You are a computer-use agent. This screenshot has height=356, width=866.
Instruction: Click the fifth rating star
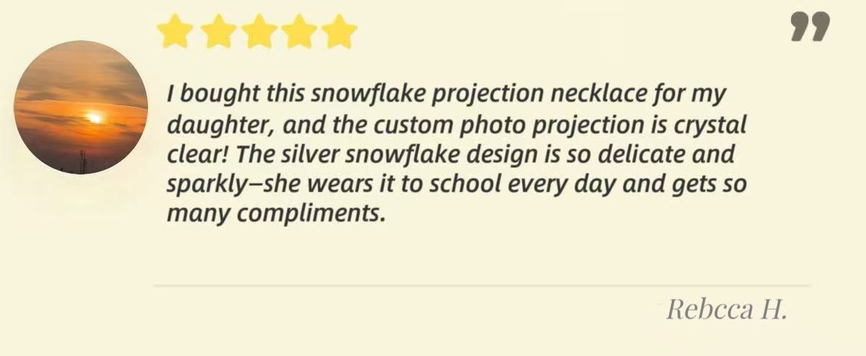click(x=339, y=32)
